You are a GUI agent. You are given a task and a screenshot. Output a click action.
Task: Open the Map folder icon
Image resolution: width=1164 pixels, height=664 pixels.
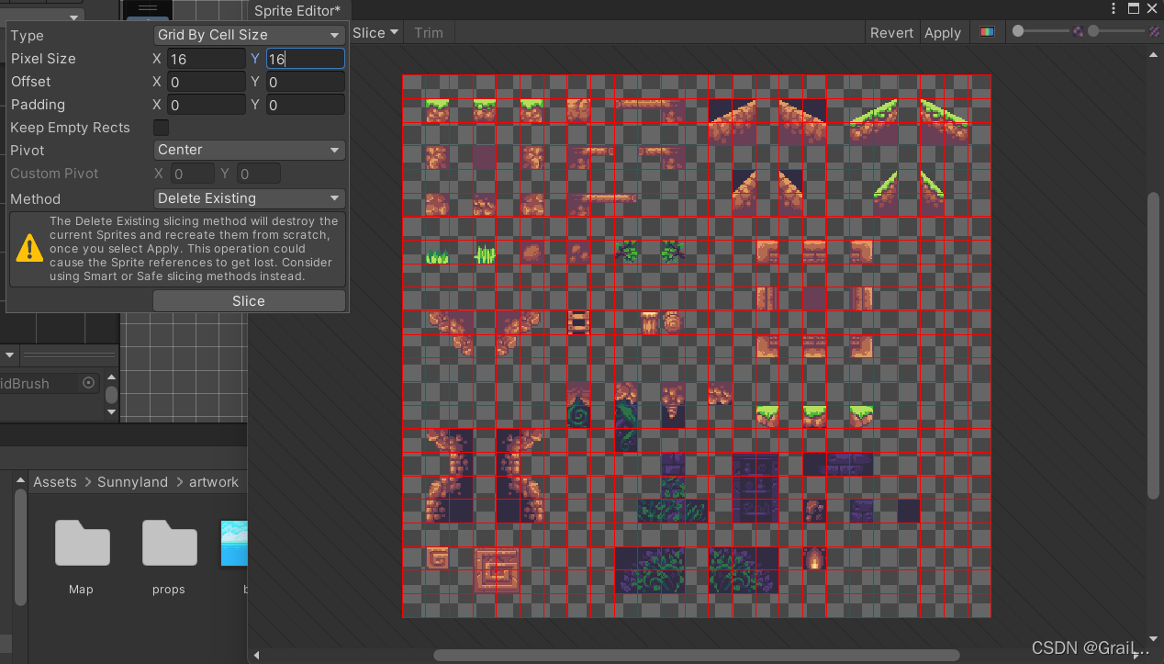(82, 542)
